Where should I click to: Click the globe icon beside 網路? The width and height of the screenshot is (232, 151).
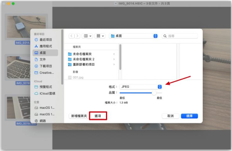36,121
